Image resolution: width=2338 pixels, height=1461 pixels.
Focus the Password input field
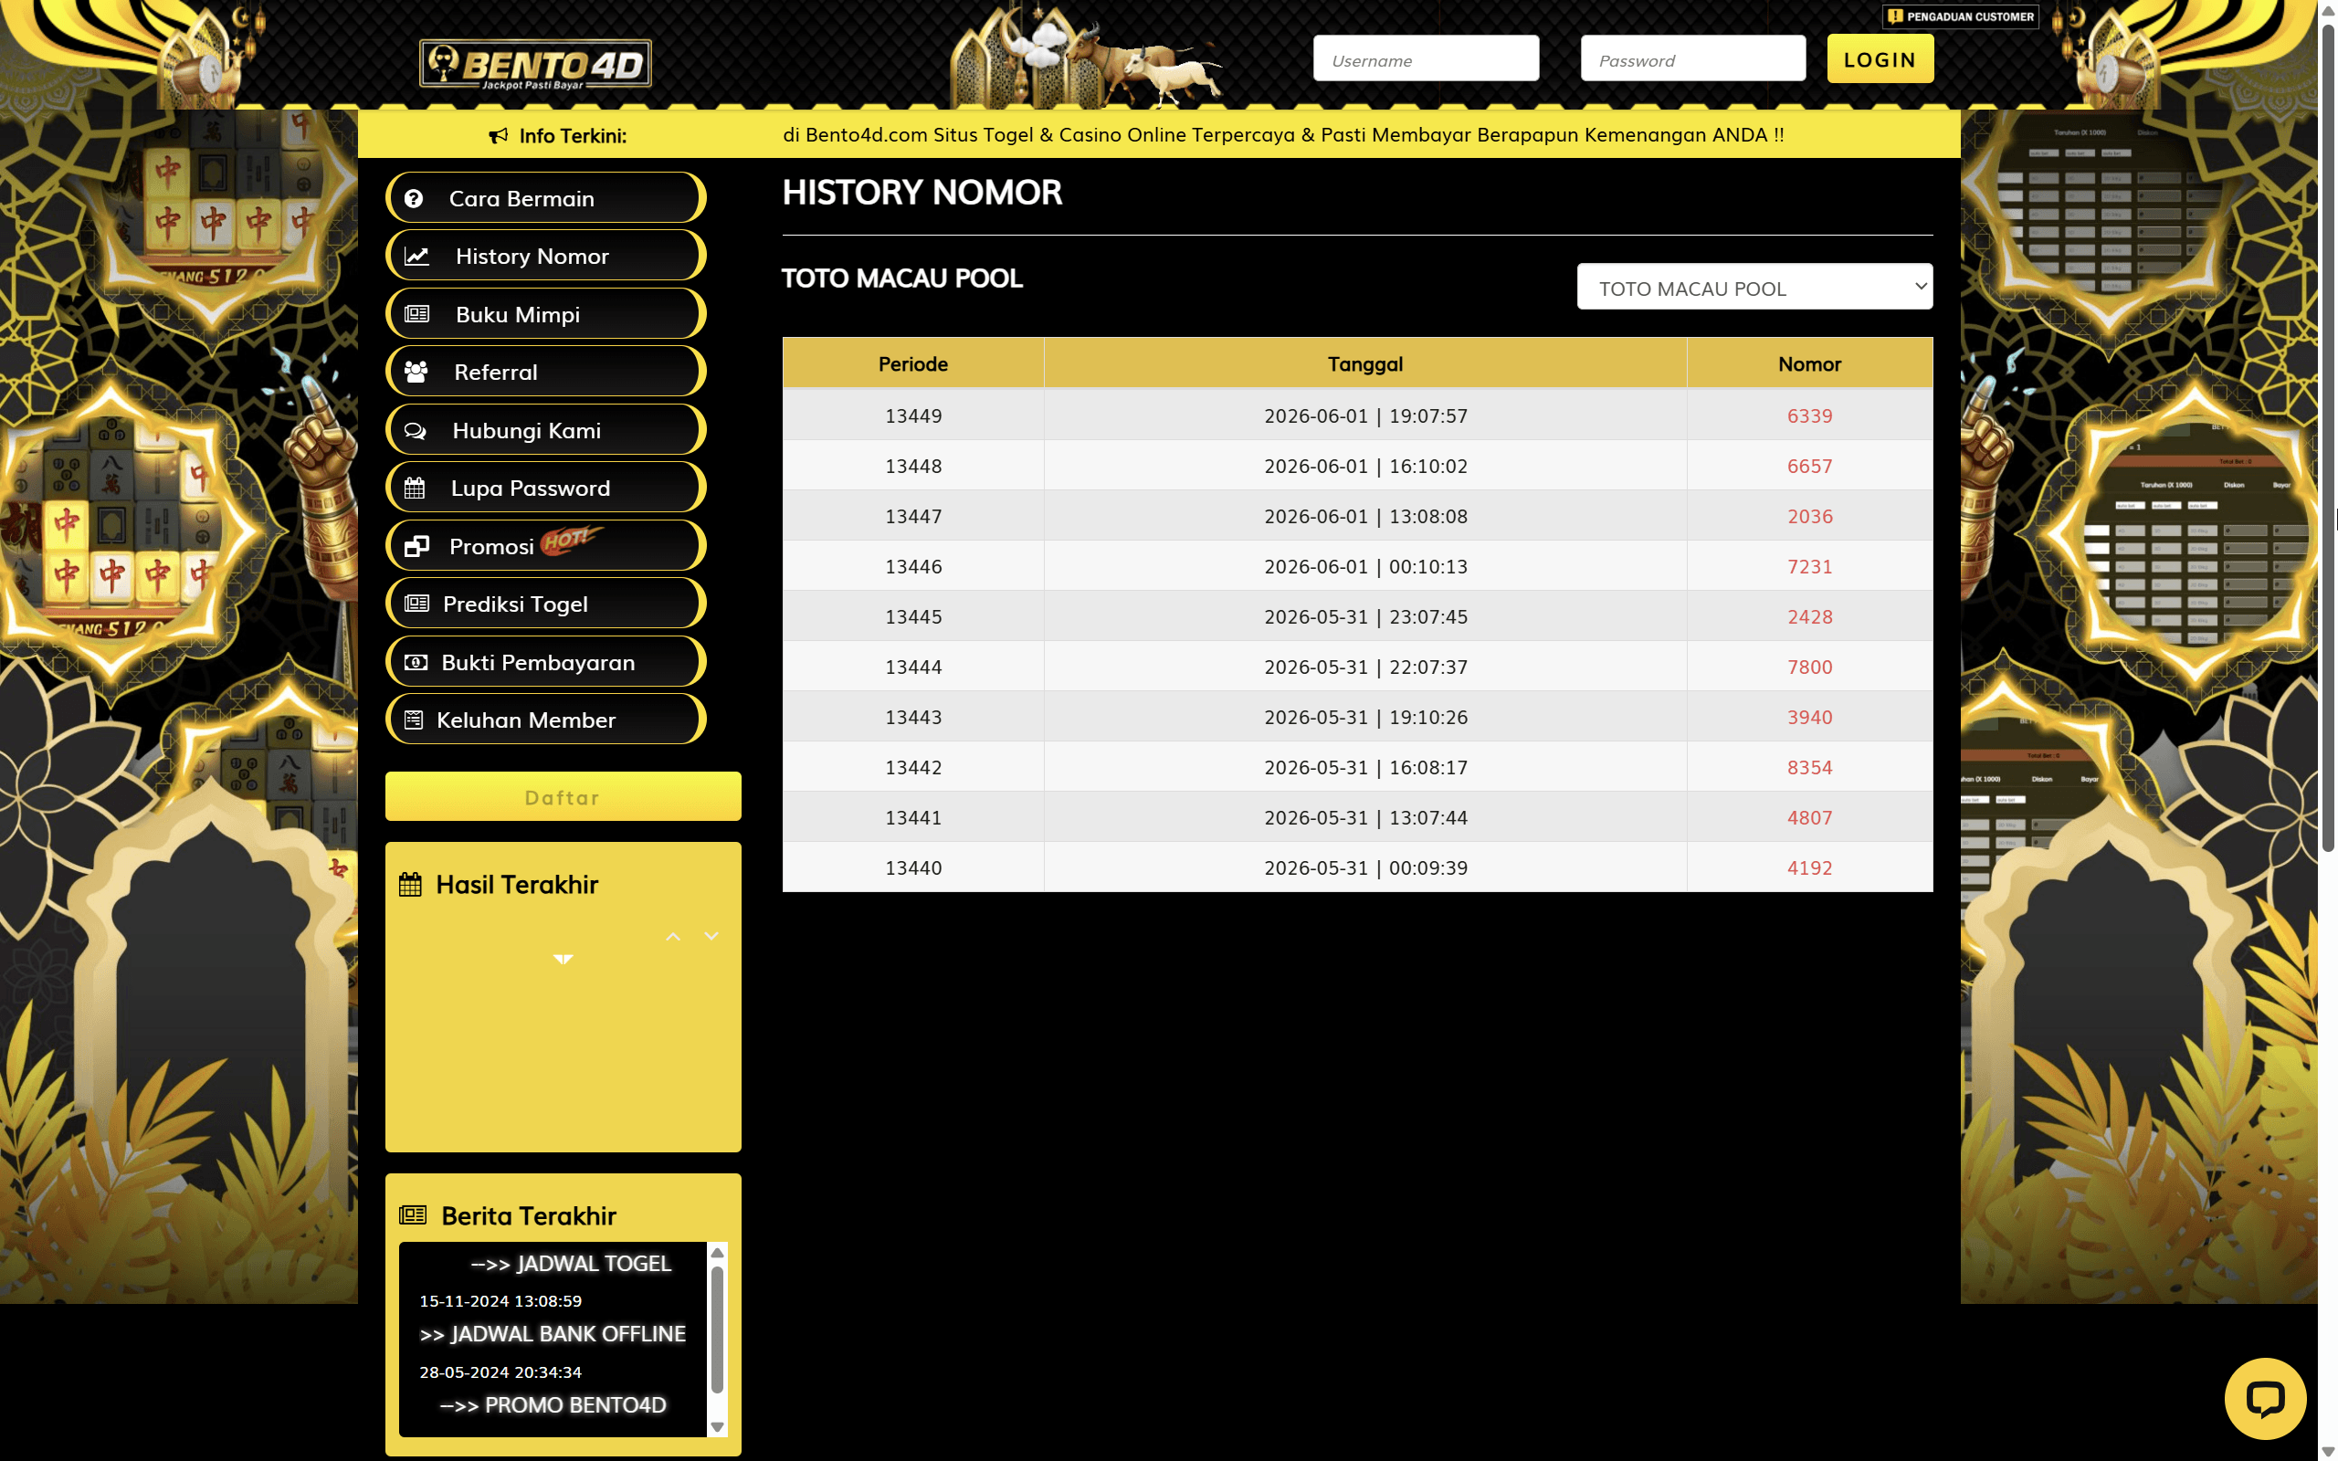[x=1692, y=59]
